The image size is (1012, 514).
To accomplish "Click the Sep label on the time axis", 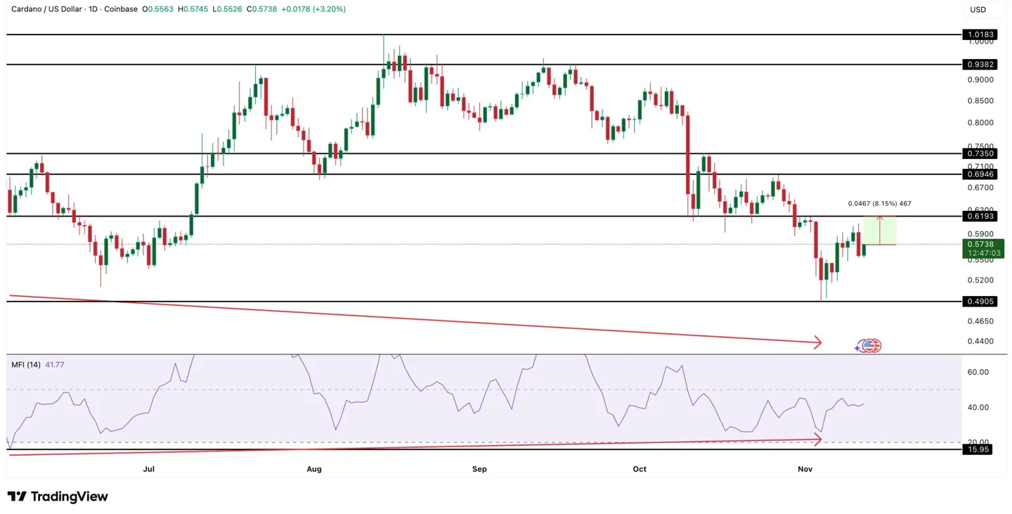I will point(479,469).
